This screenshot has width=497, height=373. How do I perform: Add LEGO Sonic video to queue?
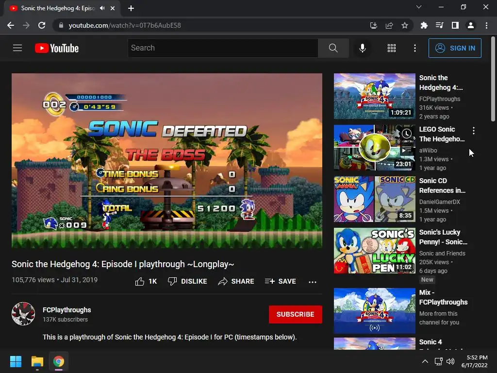[x=407, y=150]
